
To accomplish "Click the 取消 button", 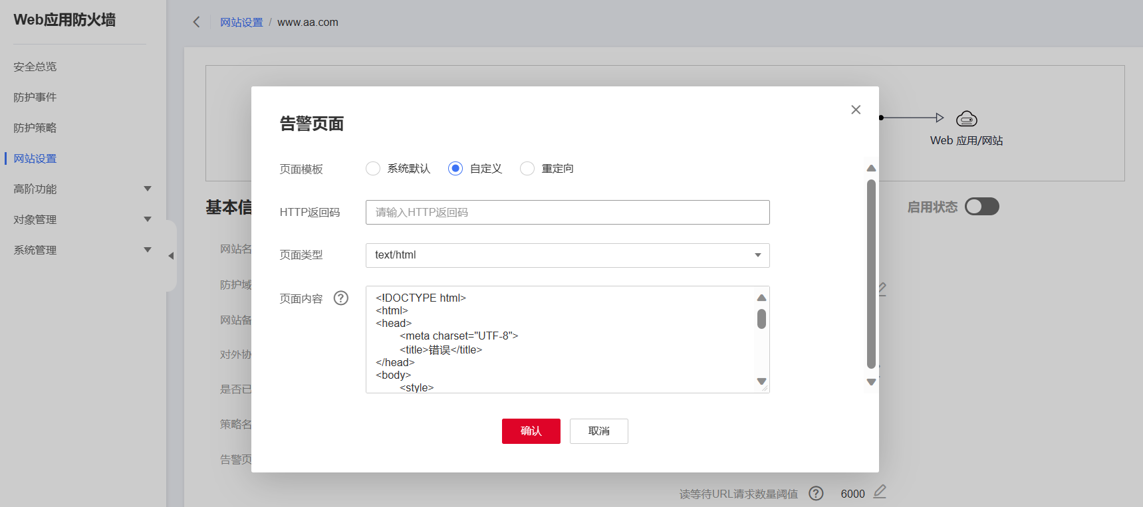I will 598,431.
